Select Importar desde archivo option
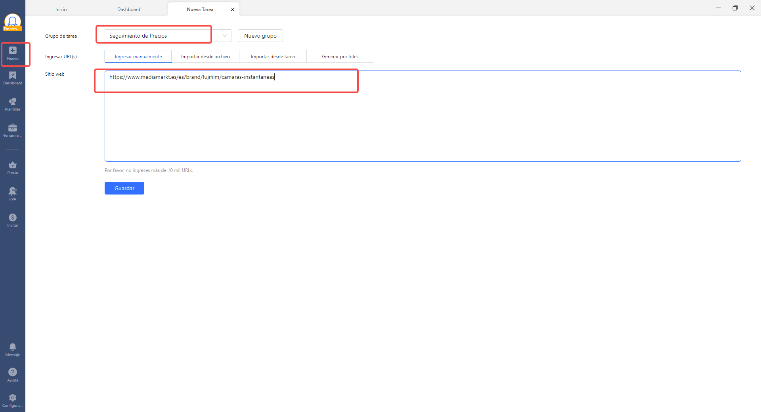This screenshot has width=761, height=412. click(x=205, y=57)
